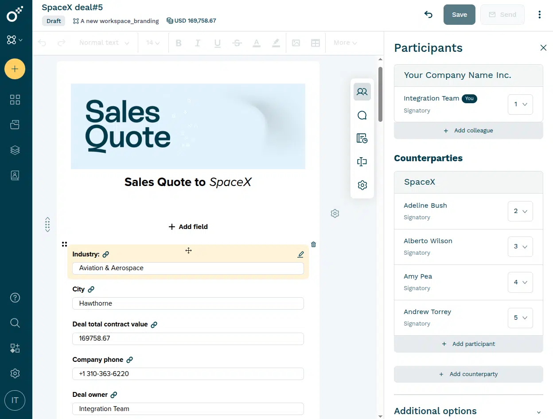Viewport: 553px width, 419px height.
Task: Click the Integration Team deal owner field
Action: (x=188, y=409)
